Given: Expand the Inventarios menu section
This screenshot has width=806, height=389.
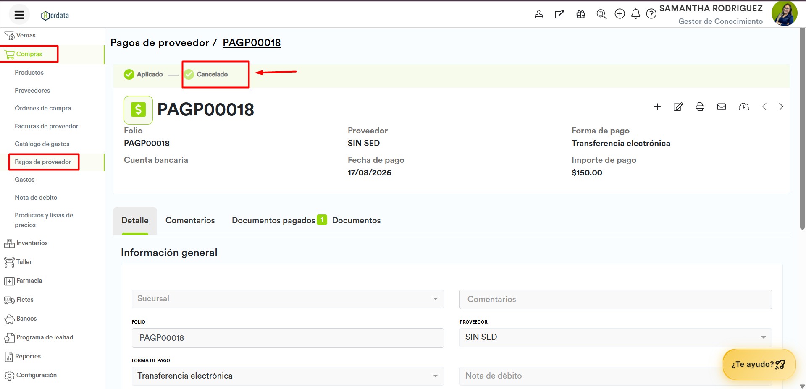Looking at the screenshot, I should coord(26,243).
